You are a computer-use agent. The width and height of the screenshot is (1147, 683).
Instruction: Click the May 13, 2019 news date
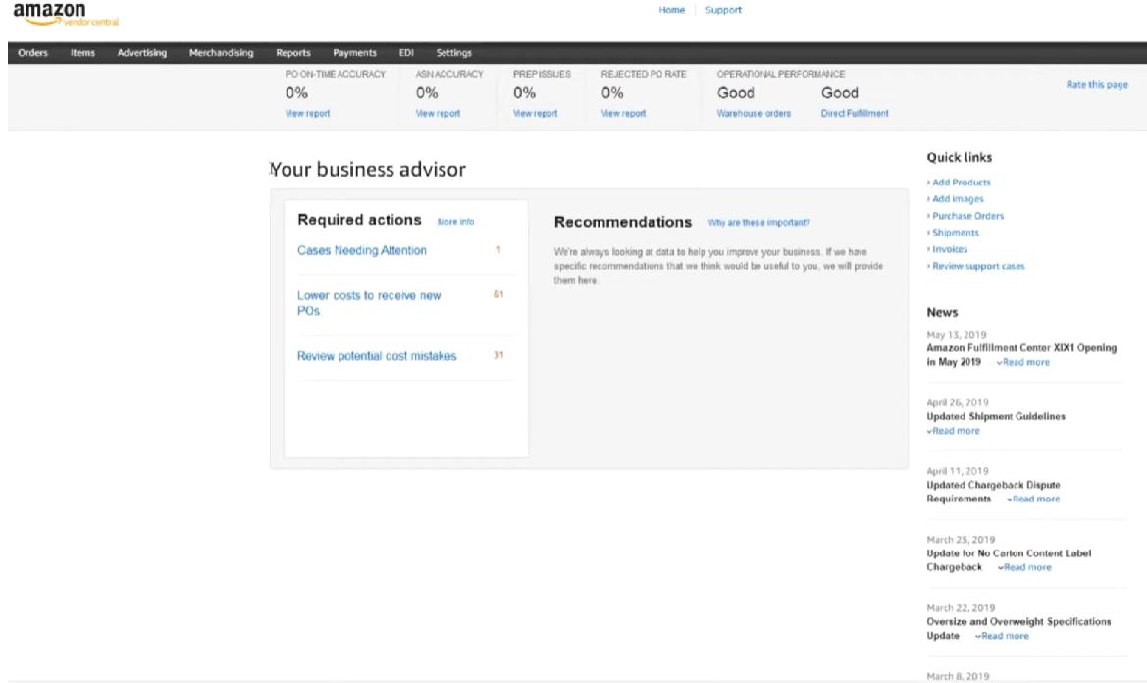click(x=956, y=335)
